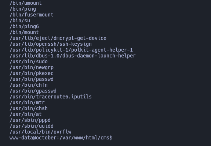Click the dbus-daemon-launch-helper line
211x146 pixels.
coord(73,56)
